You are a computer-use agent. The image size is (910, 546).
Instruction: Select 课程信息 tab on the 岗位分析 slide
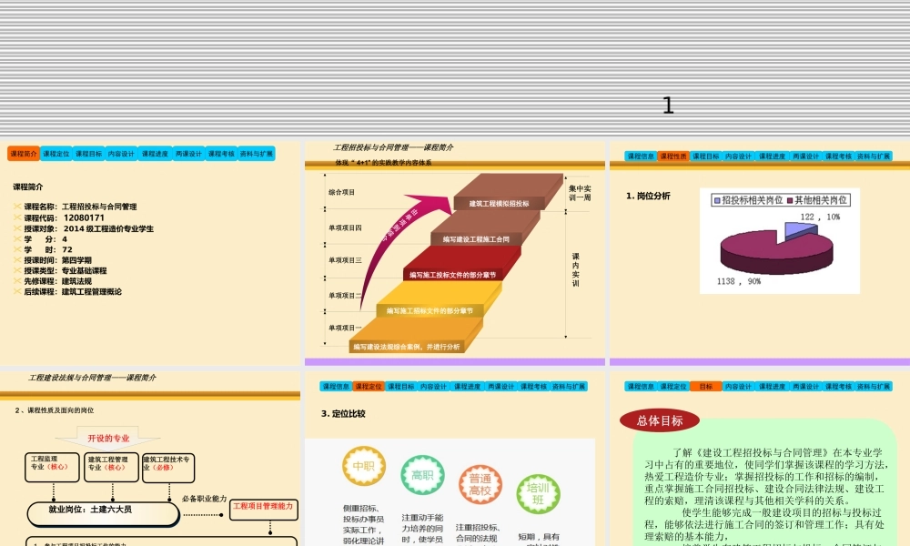(x=641, y=157)
